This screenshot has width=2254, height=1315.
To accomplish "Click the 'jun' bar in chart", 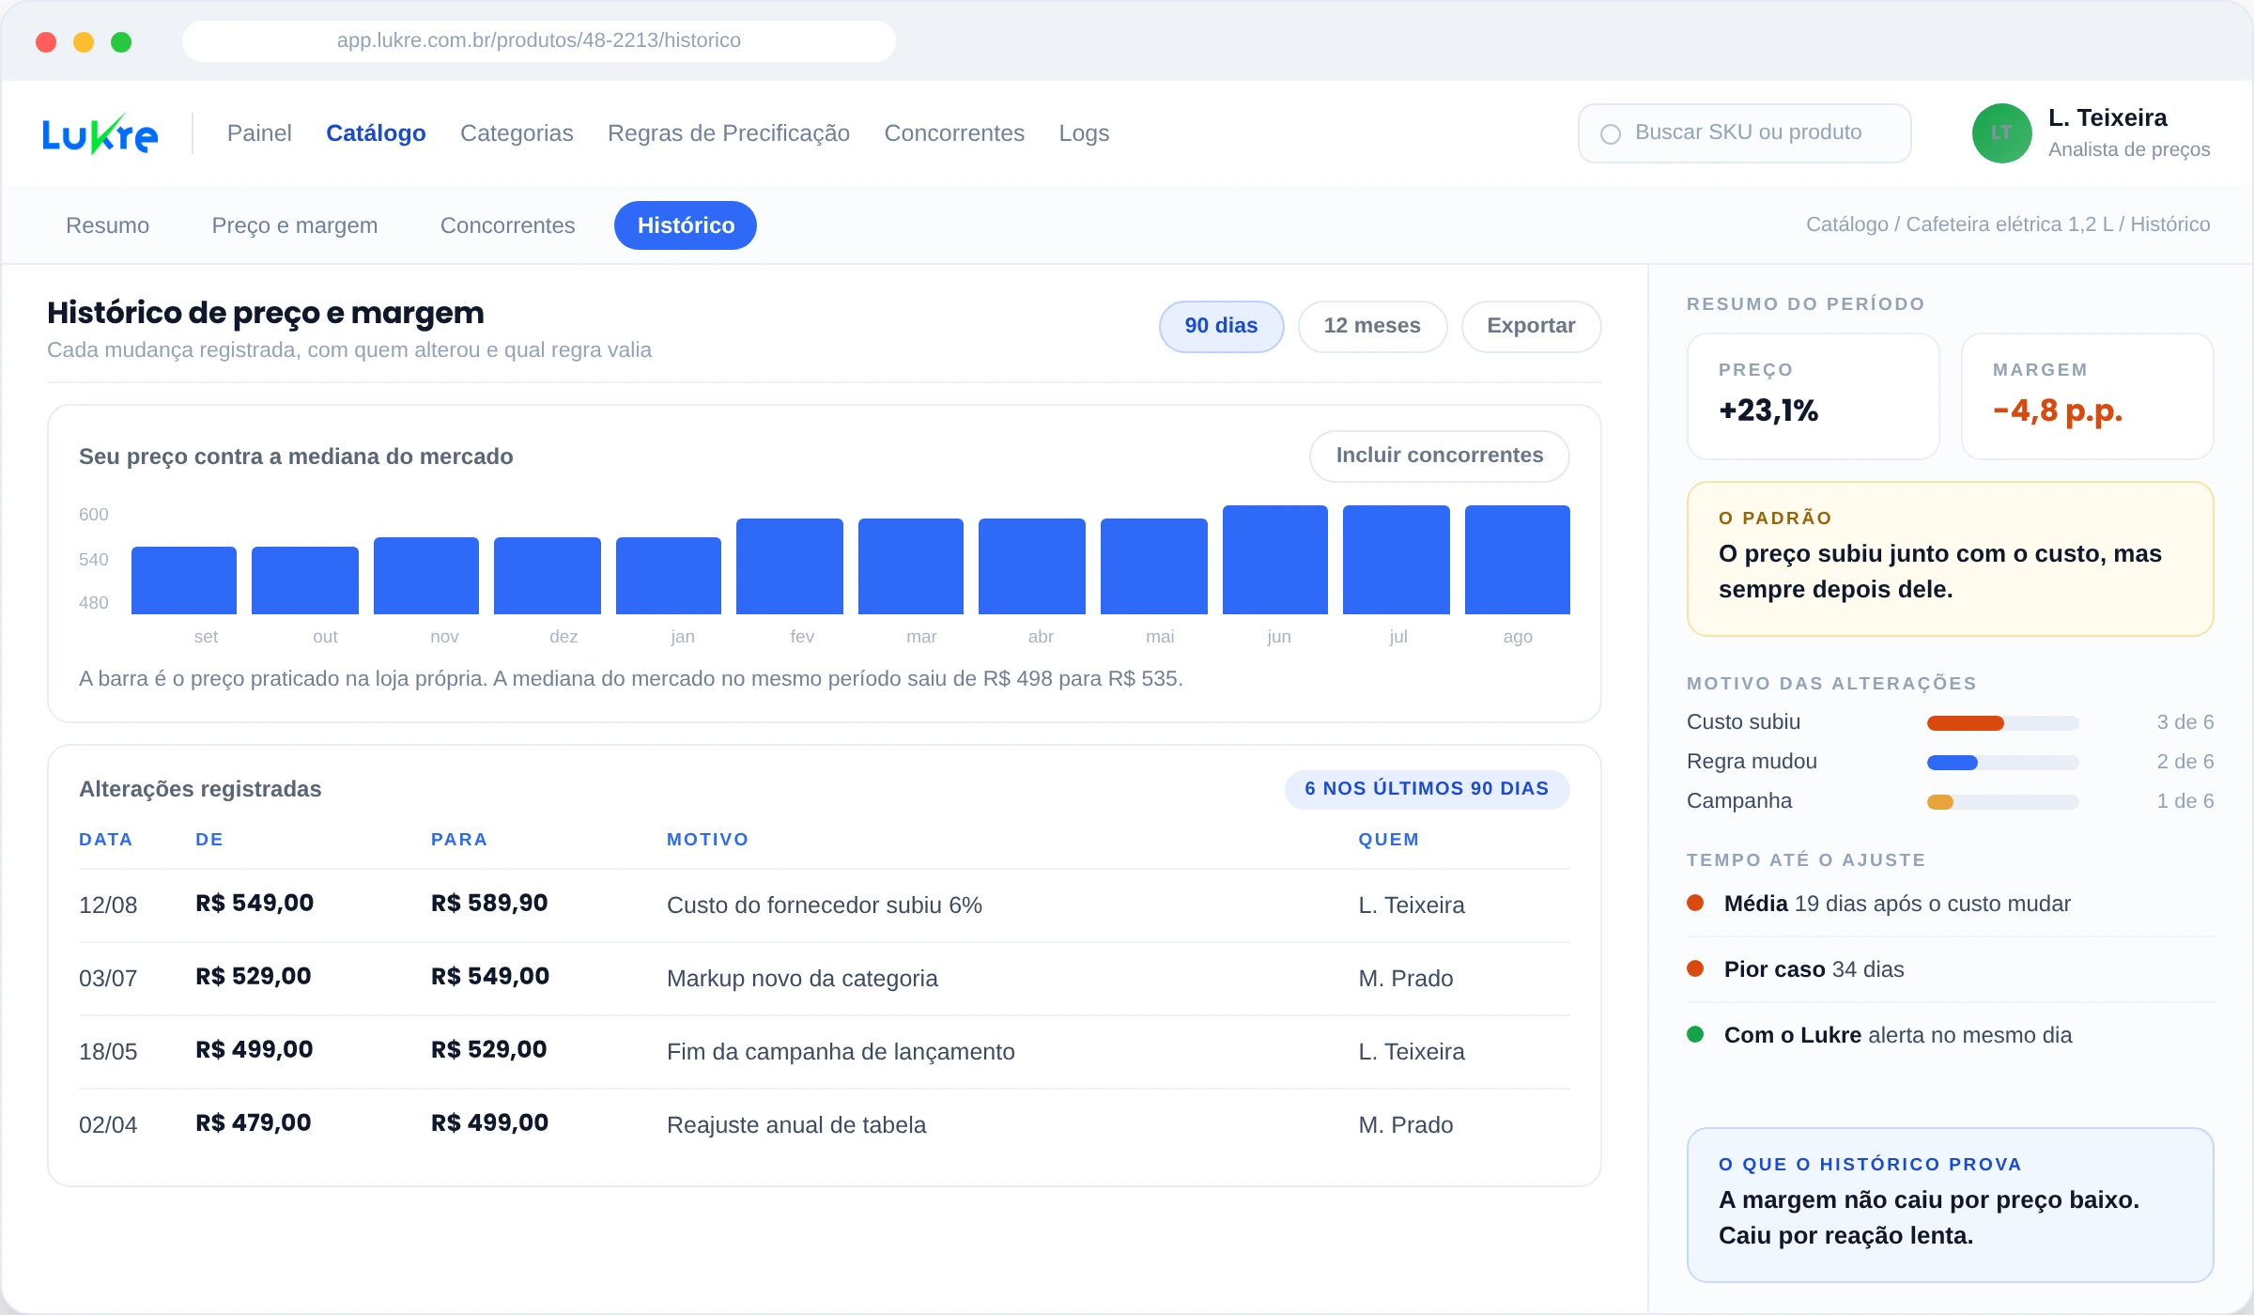I will pos(1275,560).
